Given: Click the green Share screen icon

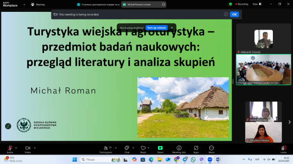Looking at the screenshot, I should (160, 148).
